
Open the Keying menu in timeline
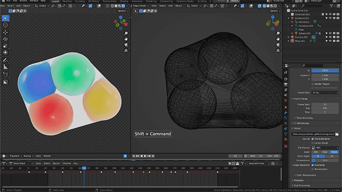click(28, 156)
